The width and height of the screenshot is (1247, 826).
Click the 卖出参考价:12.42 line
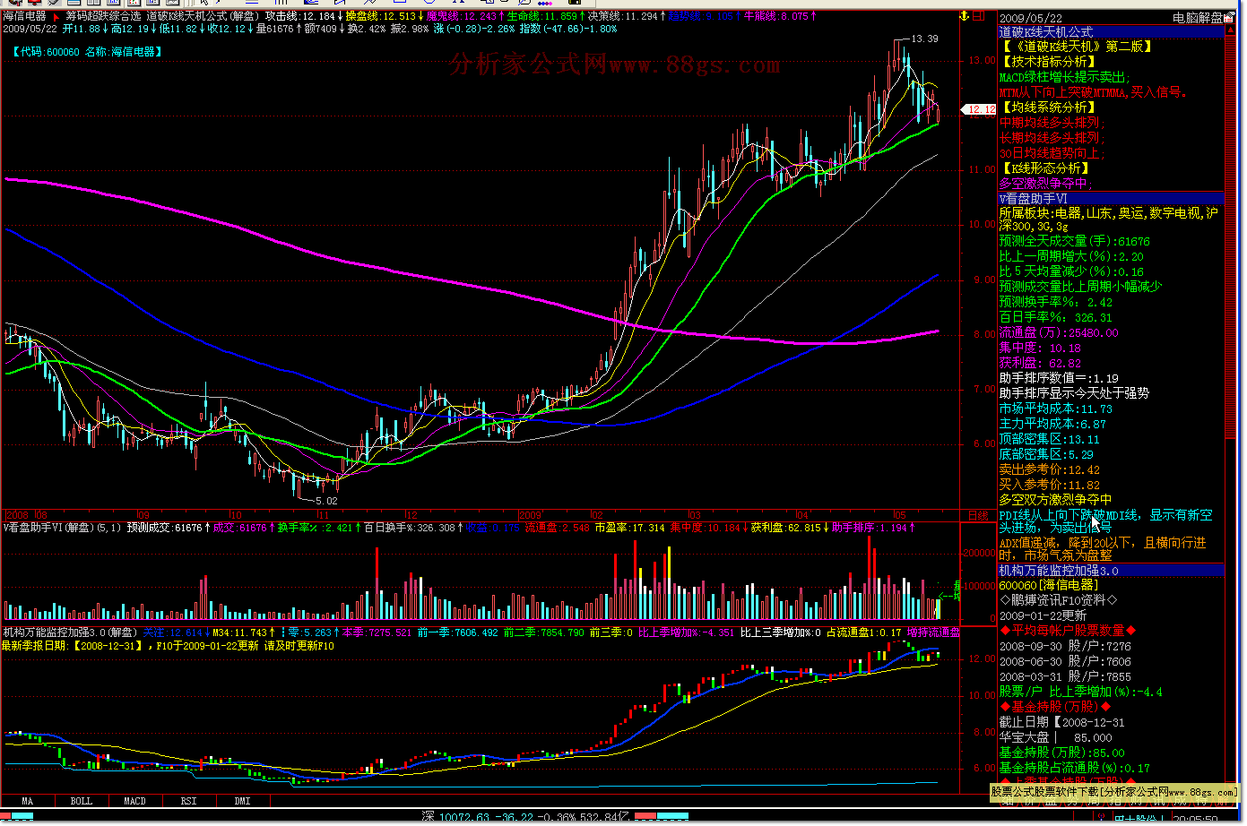pos(1050,469)
